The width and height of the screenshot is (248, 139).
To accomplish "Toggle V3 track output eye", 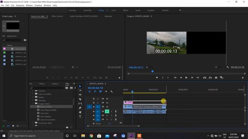I will [x=107, y=99].
